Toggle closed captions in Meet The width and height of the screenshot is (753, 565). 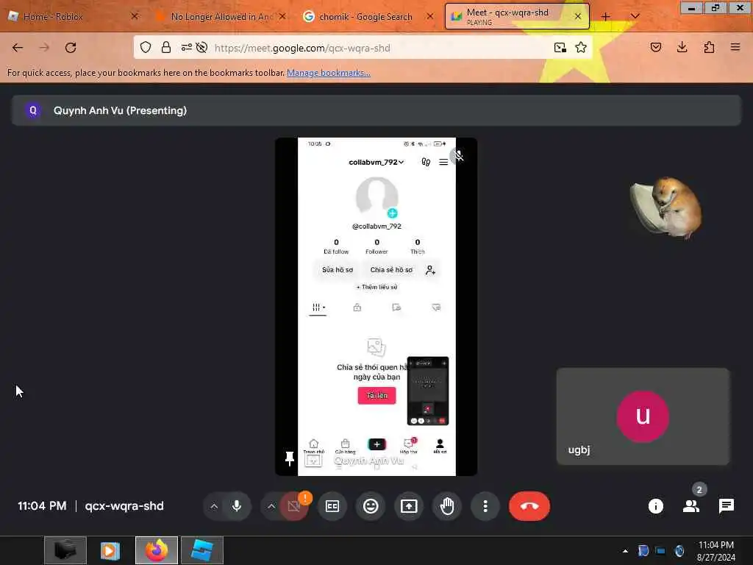coord(332,506)
